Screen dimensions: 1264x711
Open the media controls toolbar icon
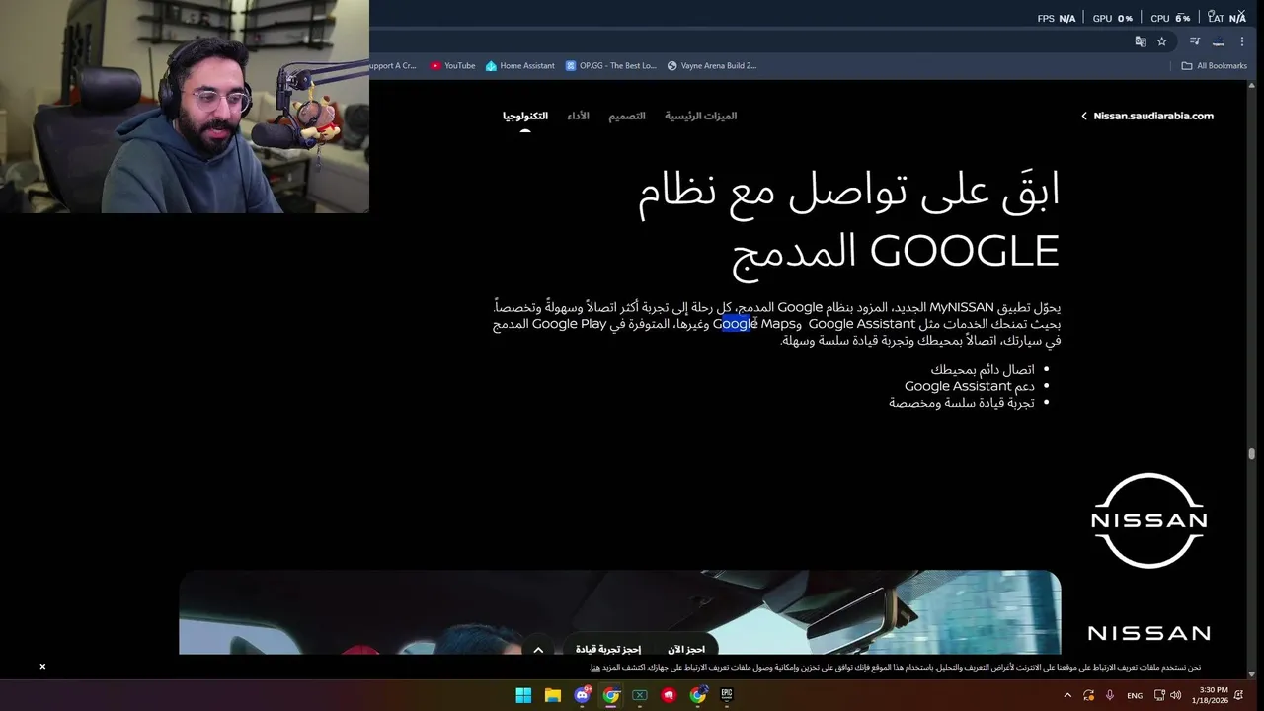[1195, 41]
